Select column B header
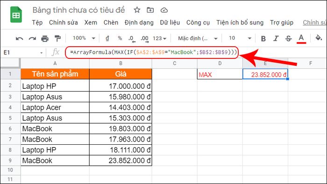Screen dimensions: 327x184 (121, 64)
